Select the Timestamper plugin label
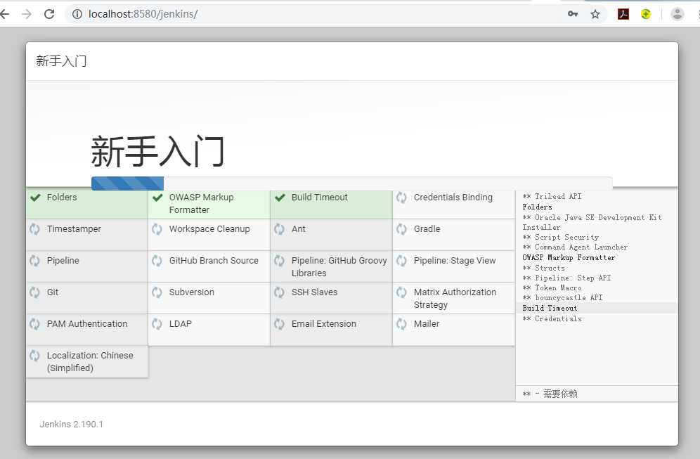Viewport: 700px width, 459px height. (x=74, y=229)
